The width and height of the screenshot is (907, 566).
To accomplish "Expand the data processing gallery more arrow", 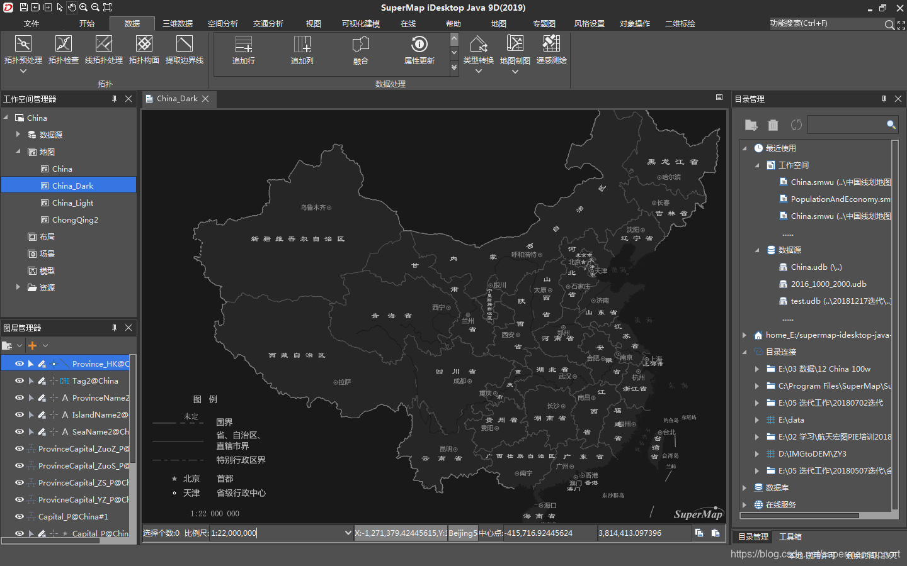I will 455,67.
